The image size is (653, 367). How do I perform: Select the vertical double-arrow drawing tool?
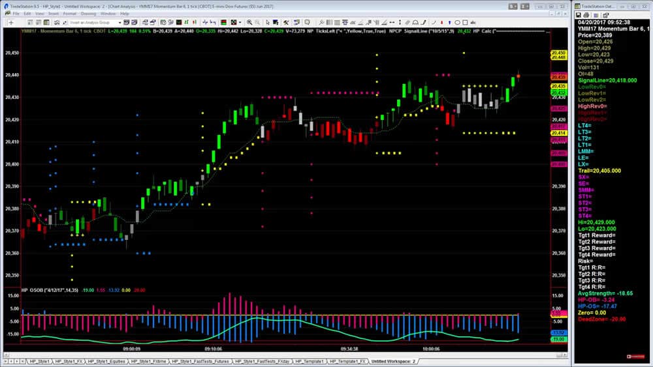tap(400, 22)
